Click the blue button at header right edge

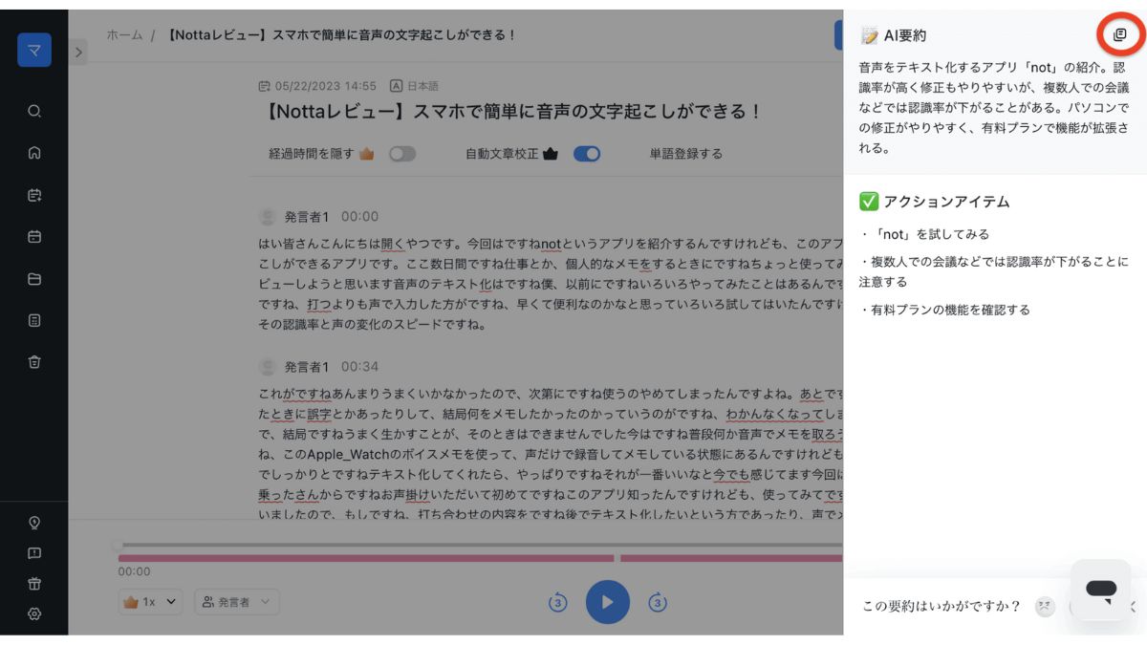[x=838, y=34]
